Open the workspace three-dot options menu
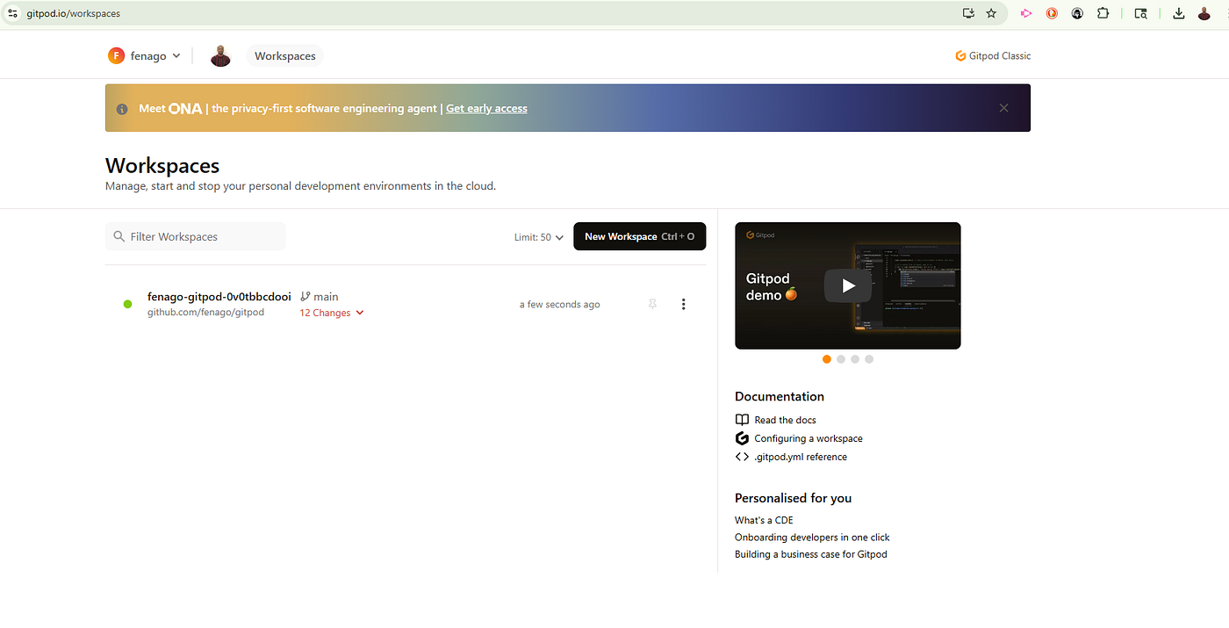The height and width of the screenshot is (628, 1229). [684, 304]
